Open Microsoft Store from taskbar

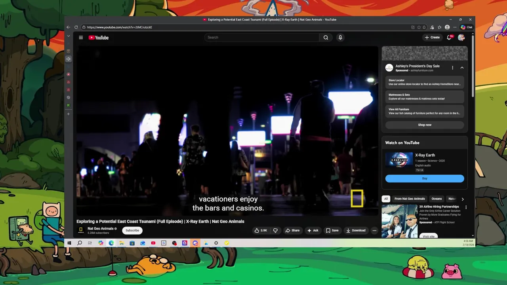click(132, 243)
